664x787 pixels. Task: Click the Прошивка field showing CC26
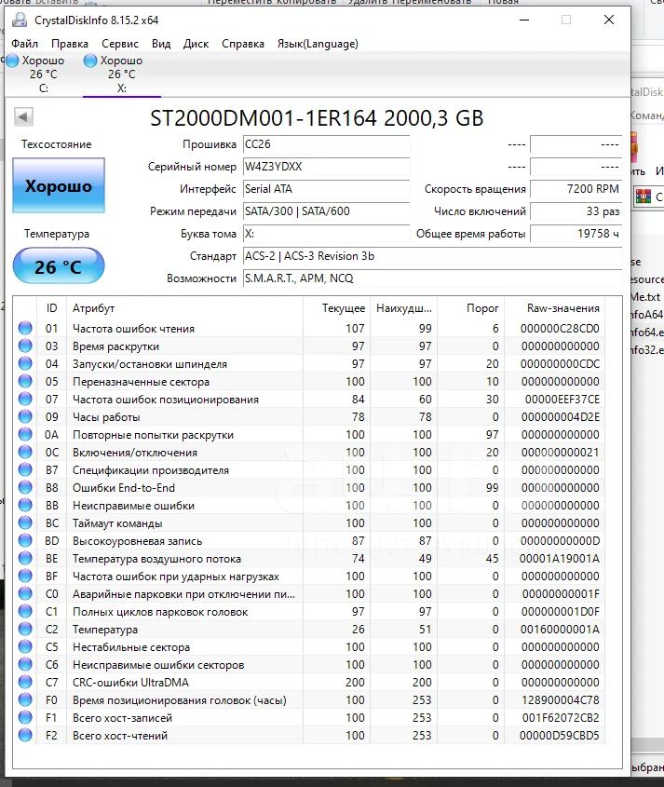point(326,144)
